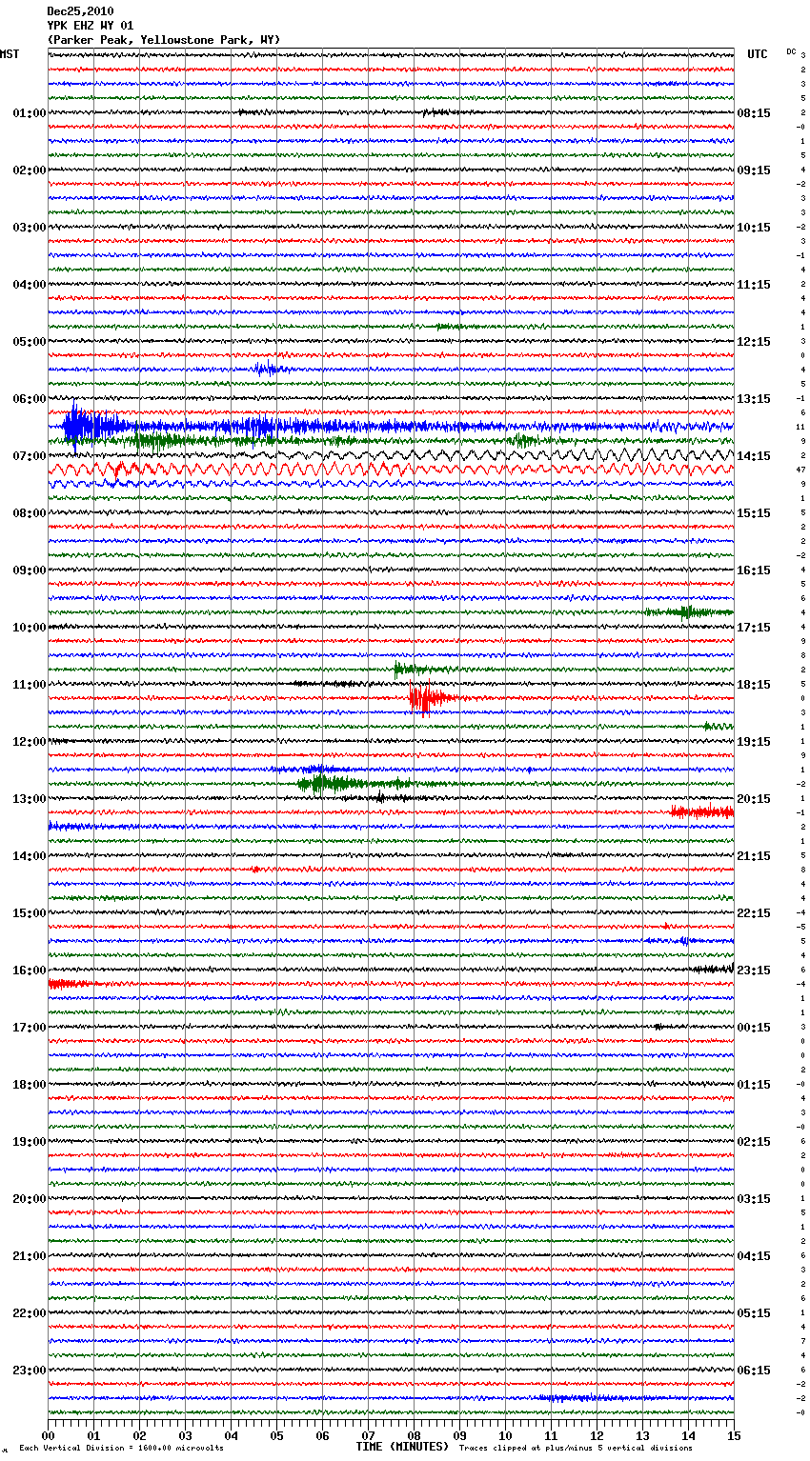Screen dimensions: 810x1461
Task: Click the UTC timezone header
Action: [757, 54]
